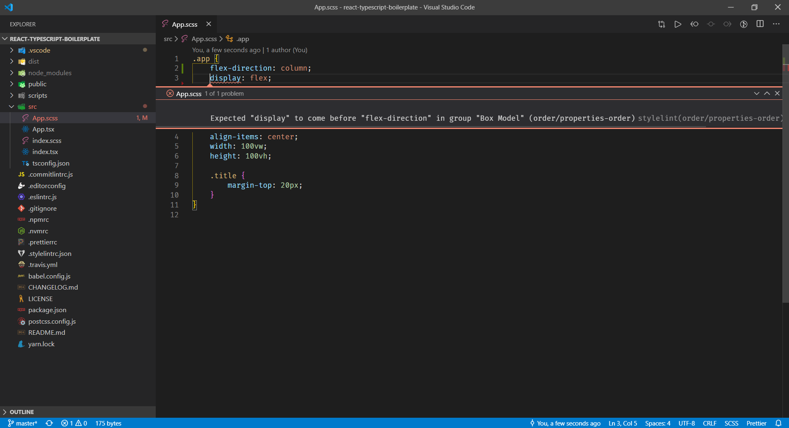Open index.scss from the explorer
Image resolution: width=789 pixels, height=428 pixels.
[78, 140]
